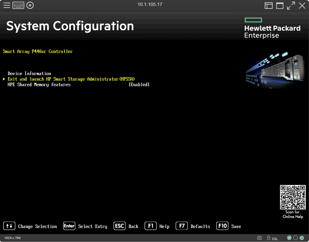Click the UID circle indicator icon
This screenshot has height=242, width=309.
pyautogui.click(x=296, y=238)
